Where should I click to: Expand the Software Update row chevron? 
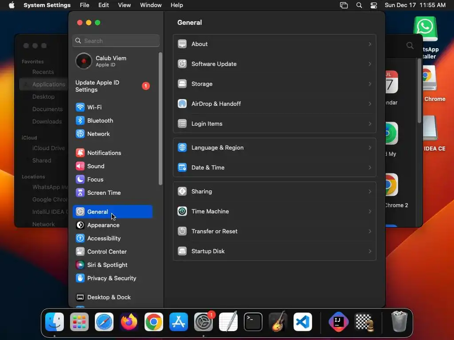(370, 64)
